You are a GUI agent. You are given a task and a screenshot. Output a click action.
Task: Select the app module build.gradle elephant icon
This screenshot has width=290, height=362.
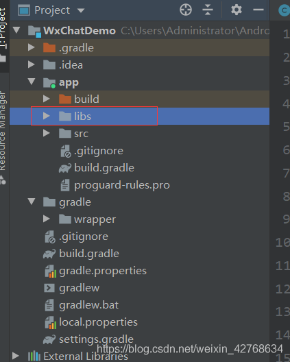(64, 168)
